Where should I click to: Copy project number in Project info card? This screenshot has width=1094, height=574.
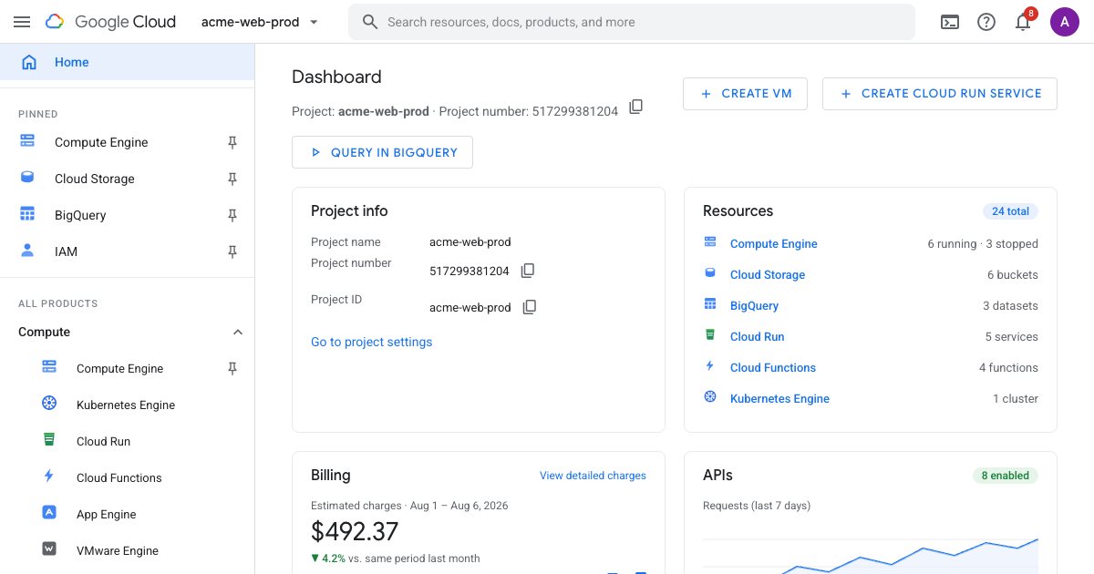pyautogui.click(x=528, y=271)
